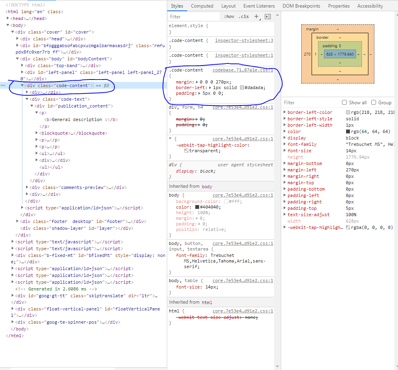The height and width of the screenshot is (370, 398).
Task: Enable the Show all checkbox
Action: point(344,102)
